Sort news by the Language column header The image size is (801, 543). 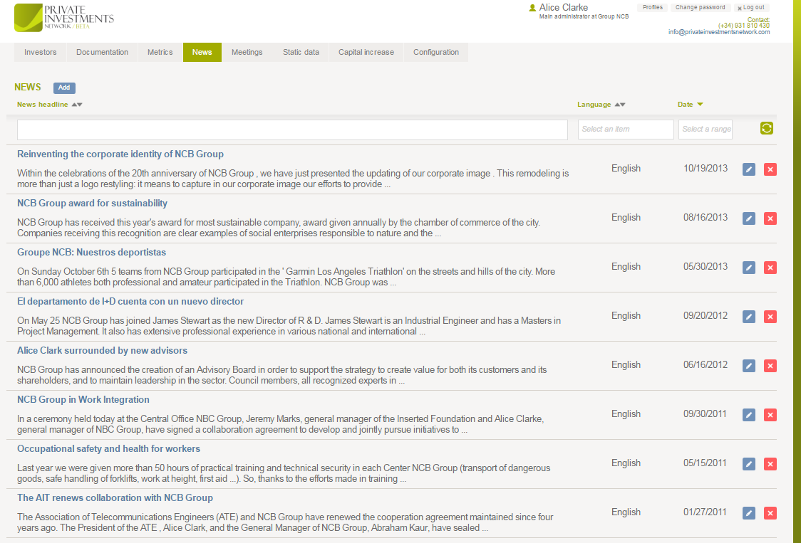click(594, 105)
